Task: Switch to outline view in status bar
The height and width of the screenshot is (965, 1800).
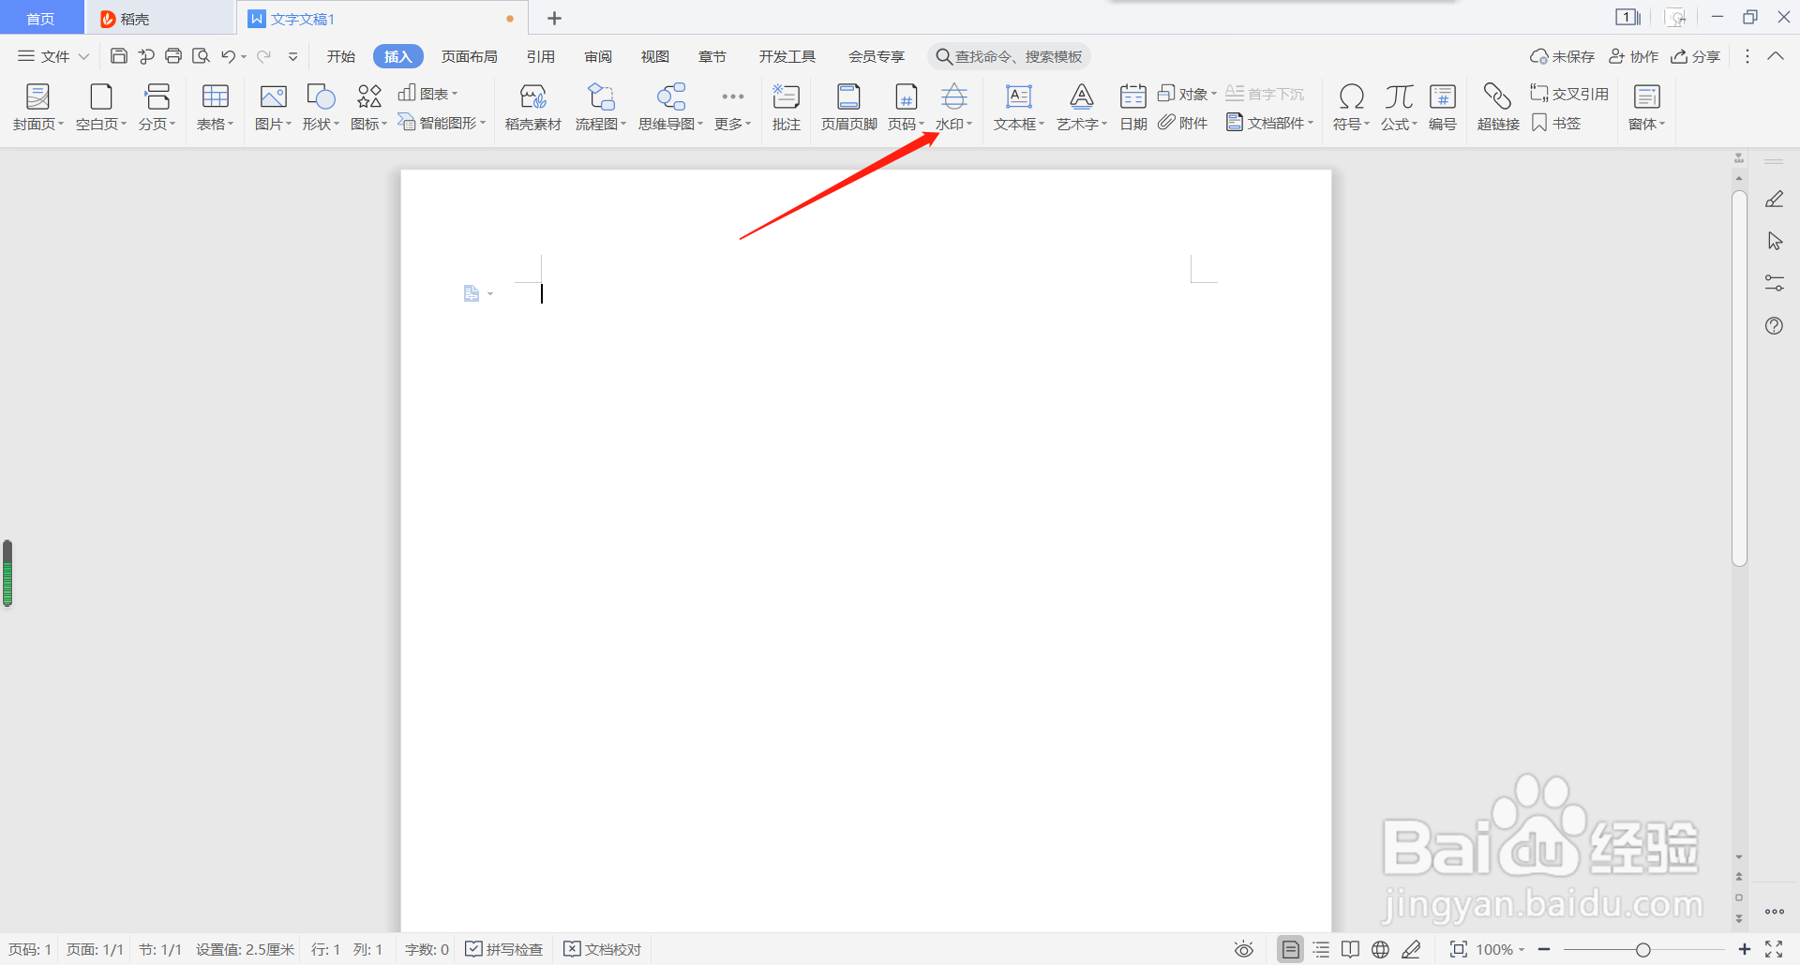Action: point(1321,949)
